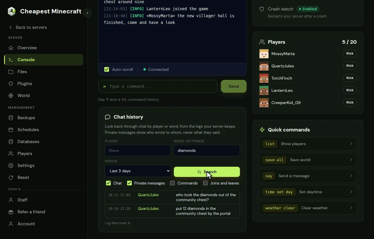Expand the save-all Save world quick command
The image size is (374, 239).
coord(308,160)
